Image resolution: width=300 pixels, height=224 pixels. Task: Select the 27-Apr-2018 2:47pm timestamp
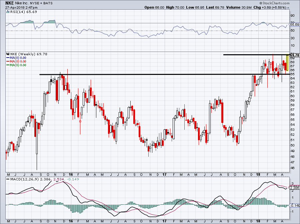(x=21, y=8)
